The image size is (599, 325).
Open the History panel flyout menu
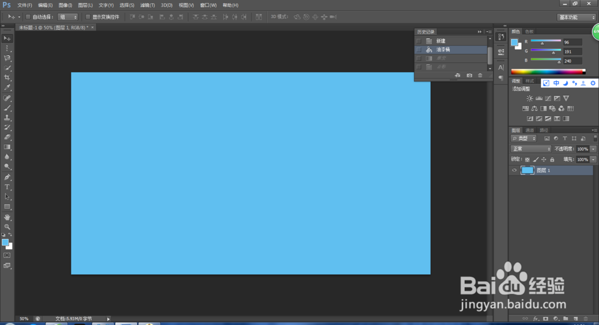[x=489, y=32]
